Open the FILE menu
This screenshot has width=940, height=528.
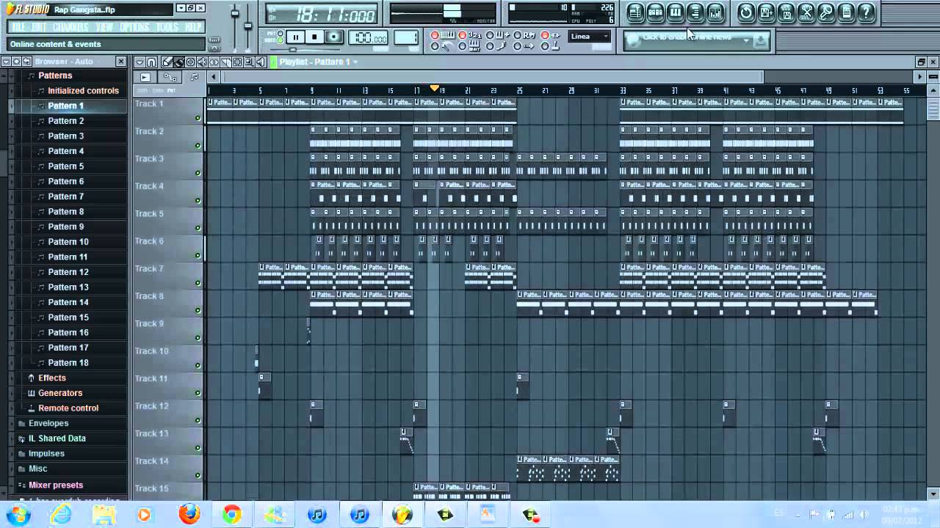click(x=19, y=27)
